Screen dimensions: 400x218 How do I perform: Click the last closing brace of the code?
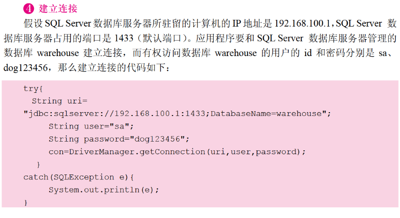(26, 203)
